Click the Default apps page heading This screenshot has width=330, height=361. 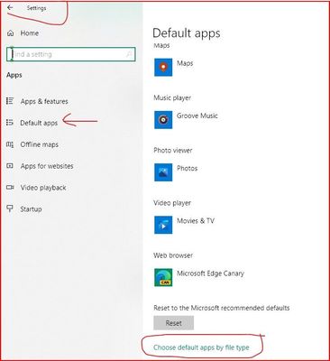pyautogui.click(x=187, y=33)
